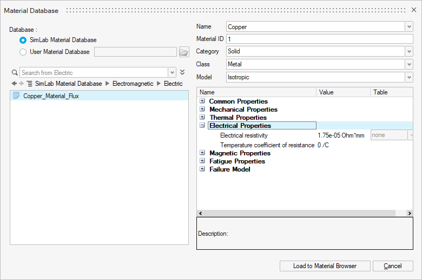Click the Load to Material Browser button
422x280 pixels.
tap(325, 266)
